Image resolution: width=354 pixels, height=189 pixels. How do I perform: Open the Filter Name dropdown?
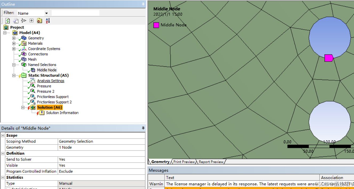(x=46, y=13)
